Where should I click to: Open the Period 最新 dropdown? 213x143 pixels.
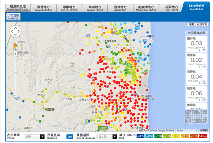[34, 137]
